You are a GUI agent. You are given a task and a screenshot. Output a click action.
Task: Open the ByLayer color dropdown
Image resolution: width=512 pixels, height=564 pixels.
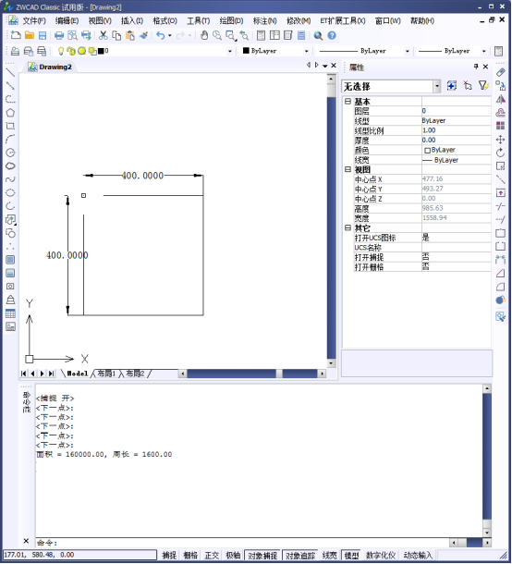pos(306,51)
